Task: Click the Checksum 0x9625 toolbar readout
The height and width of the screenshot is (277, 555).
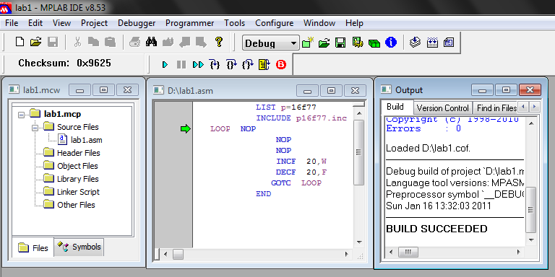Action: [x=64, y=63]
